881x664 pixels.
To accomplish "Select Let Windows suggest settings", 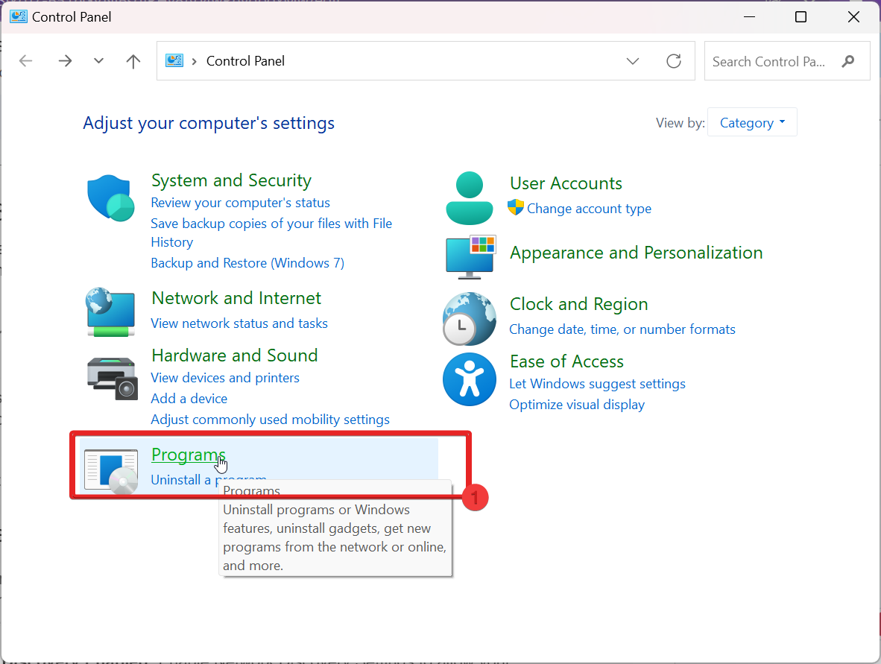I will pyautogui.click(x=597, y=384).
